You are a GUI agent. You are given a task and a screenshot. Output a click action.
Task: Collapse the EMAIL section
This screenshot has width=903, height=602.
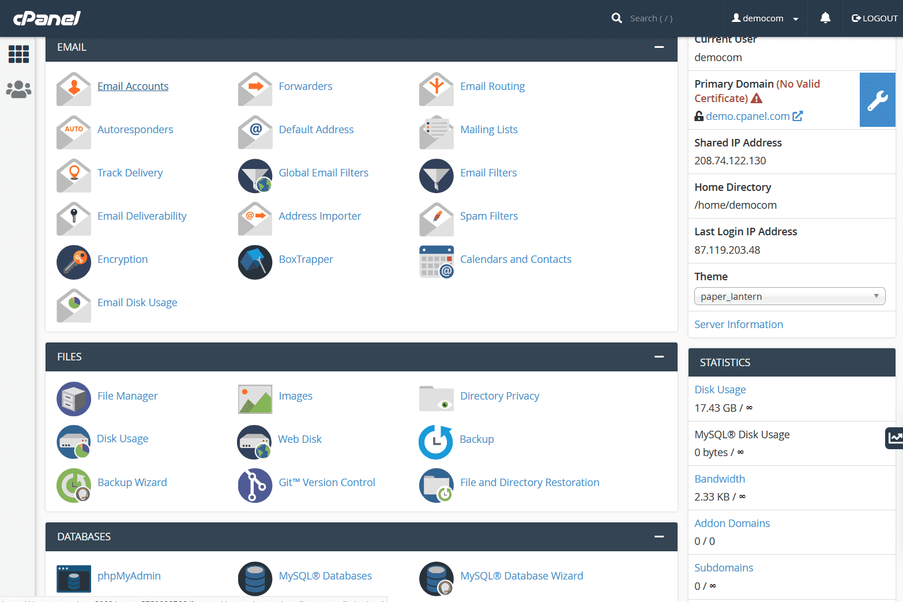(659, 47)
